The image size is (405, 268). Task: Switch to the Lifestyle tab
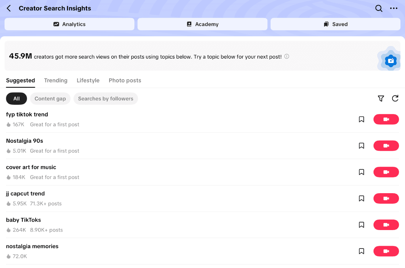(x=88, y=81)
